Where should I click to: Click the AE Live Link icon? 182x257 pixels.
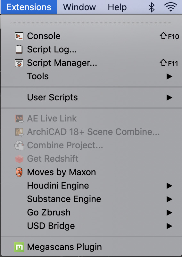pyautogui.click(x=19, y=119)
